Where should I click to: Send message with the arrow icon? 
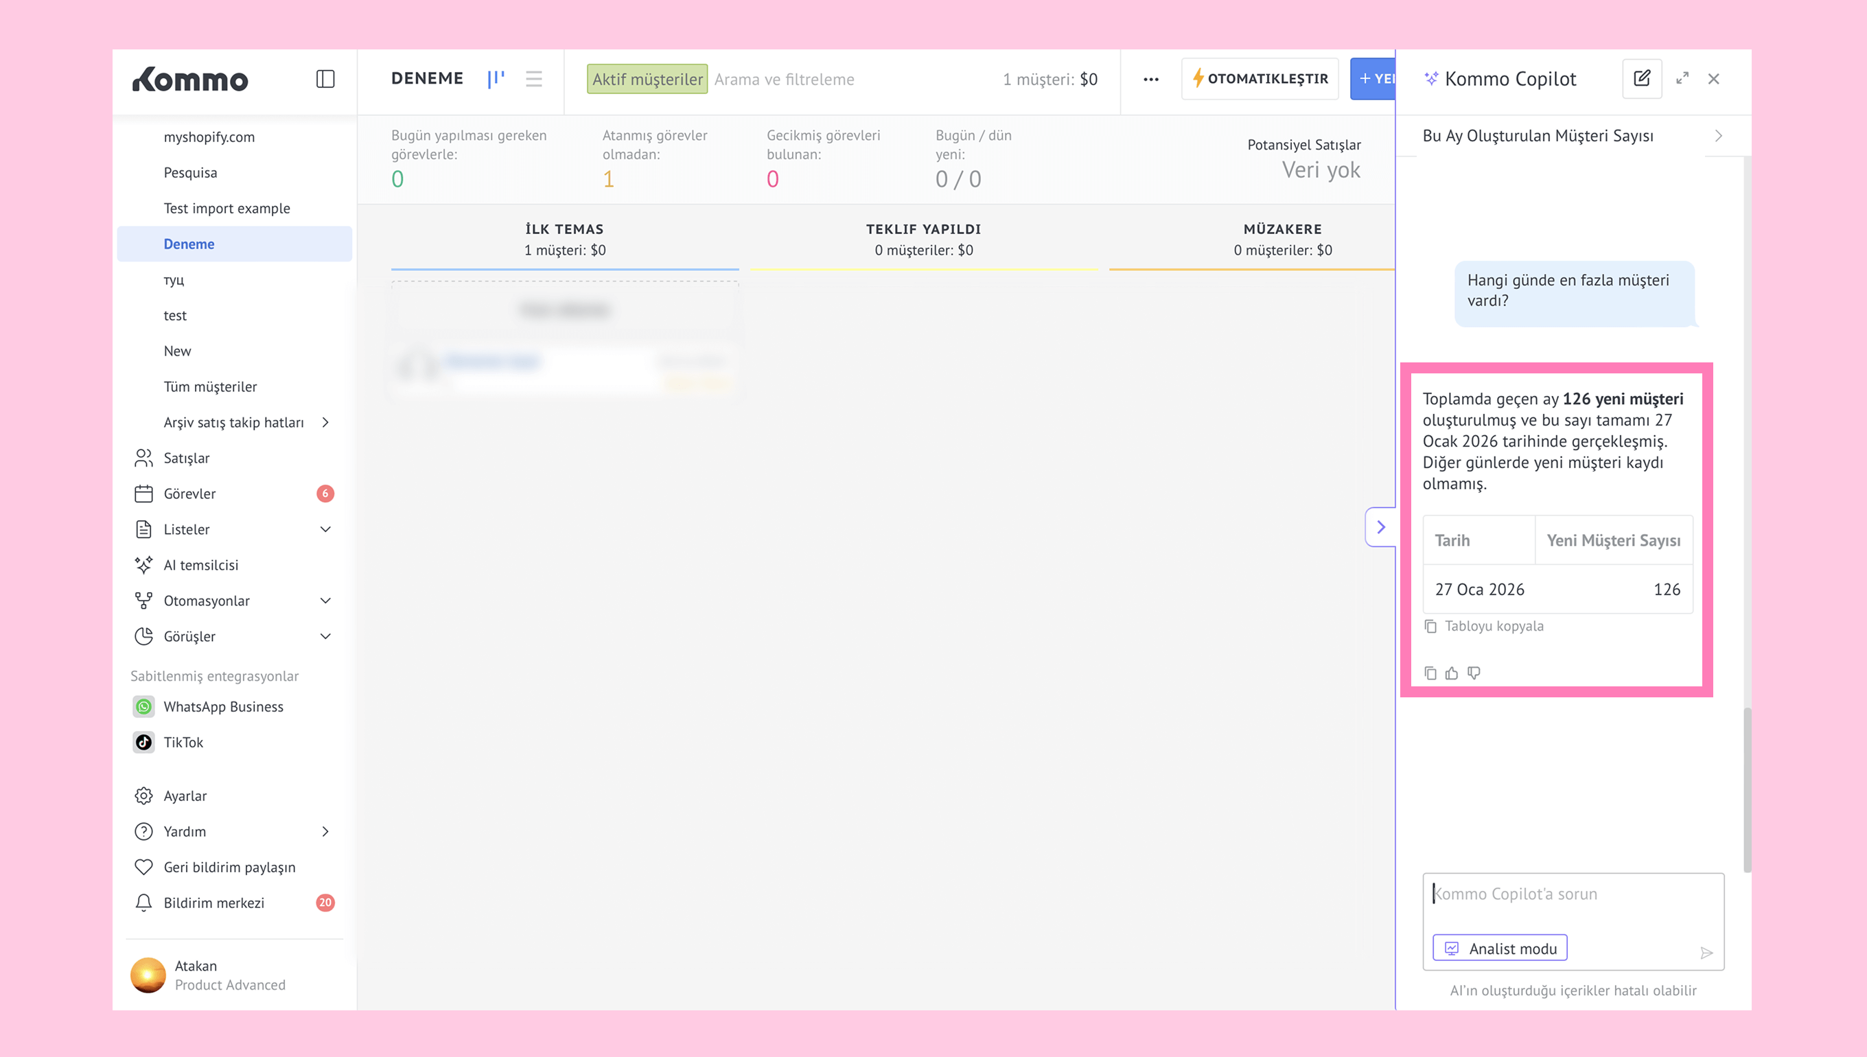[1706, 953]
